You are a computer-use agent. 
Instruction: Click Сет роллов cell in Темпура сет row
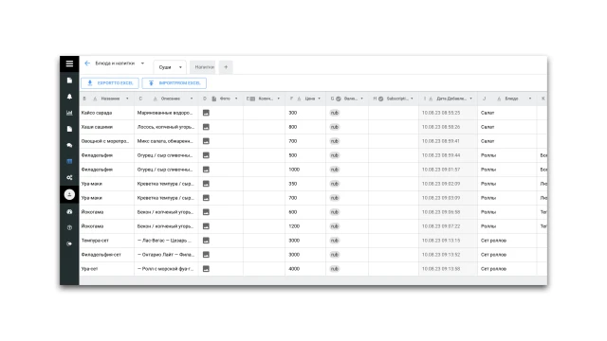click(507, 240)
